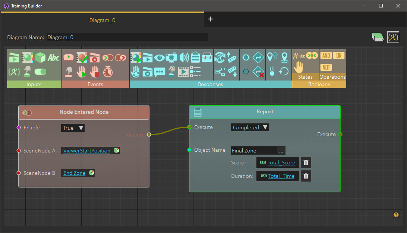Pick the diamond arrow sign icon
The width and height of the screenshot is (407, 233).
(258, 57)
